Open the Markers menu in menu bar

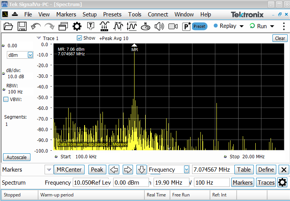click(66, 14)
